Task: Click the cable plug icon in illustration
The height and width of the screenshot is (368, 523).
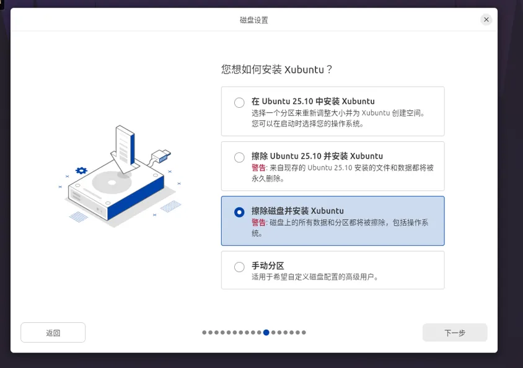Action: point(160,157)
